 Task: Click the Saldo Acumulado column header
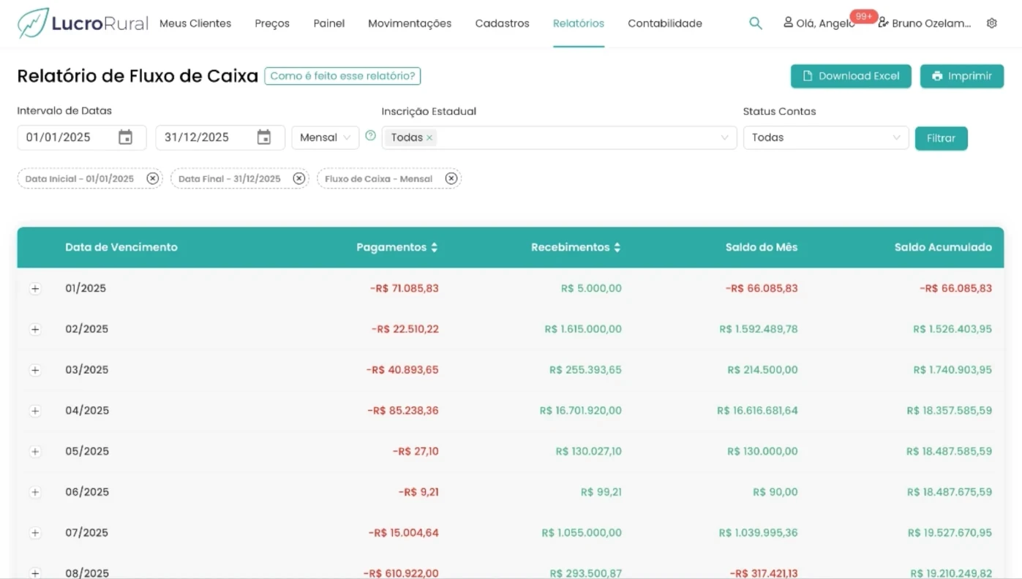pos(943,247)
